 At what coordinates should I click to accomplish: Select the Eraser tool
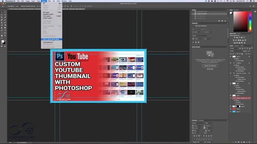click(x=2, y=25)
